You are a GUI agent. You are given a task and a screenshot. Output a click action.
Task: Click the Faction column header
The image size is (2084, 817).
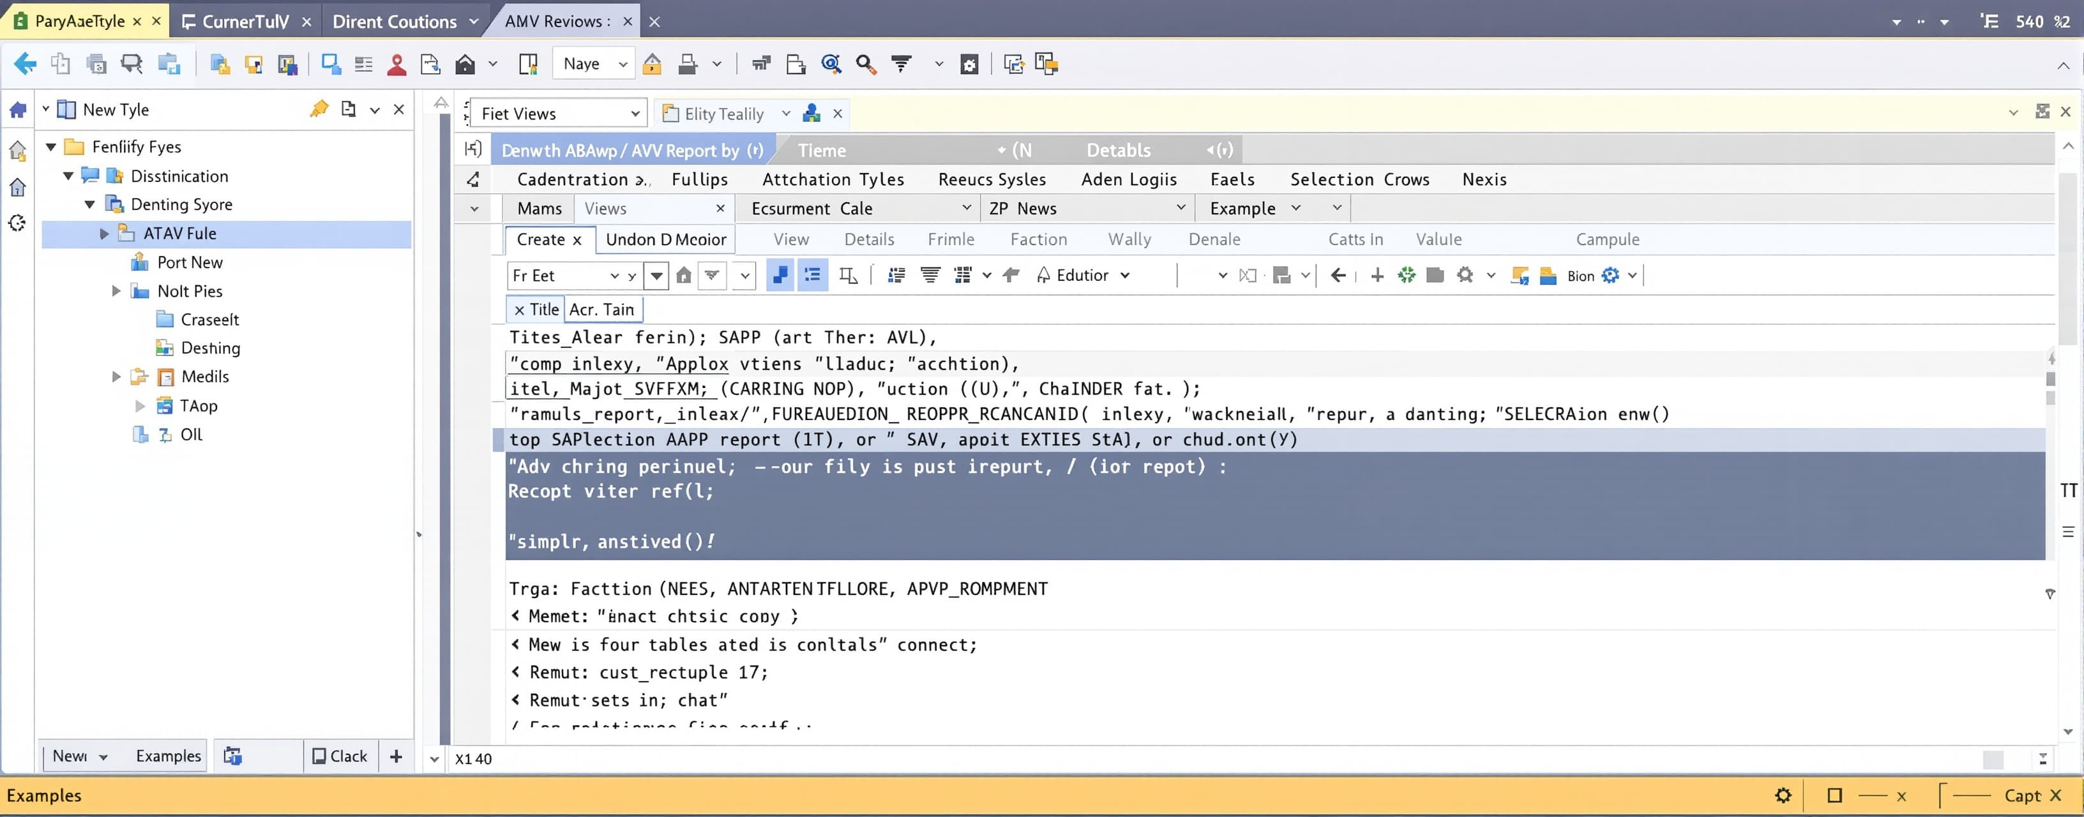coord(1038,239)
